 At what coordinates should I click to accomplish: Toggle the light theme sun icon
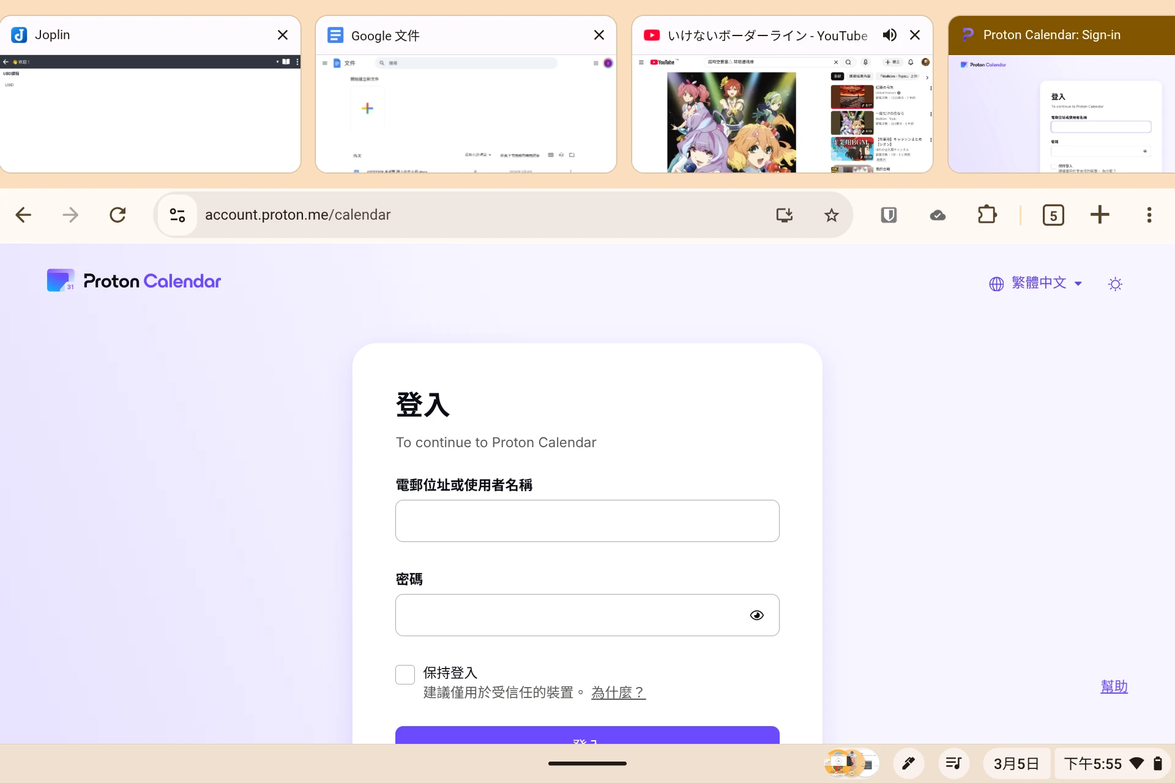tap(1115, 284)
